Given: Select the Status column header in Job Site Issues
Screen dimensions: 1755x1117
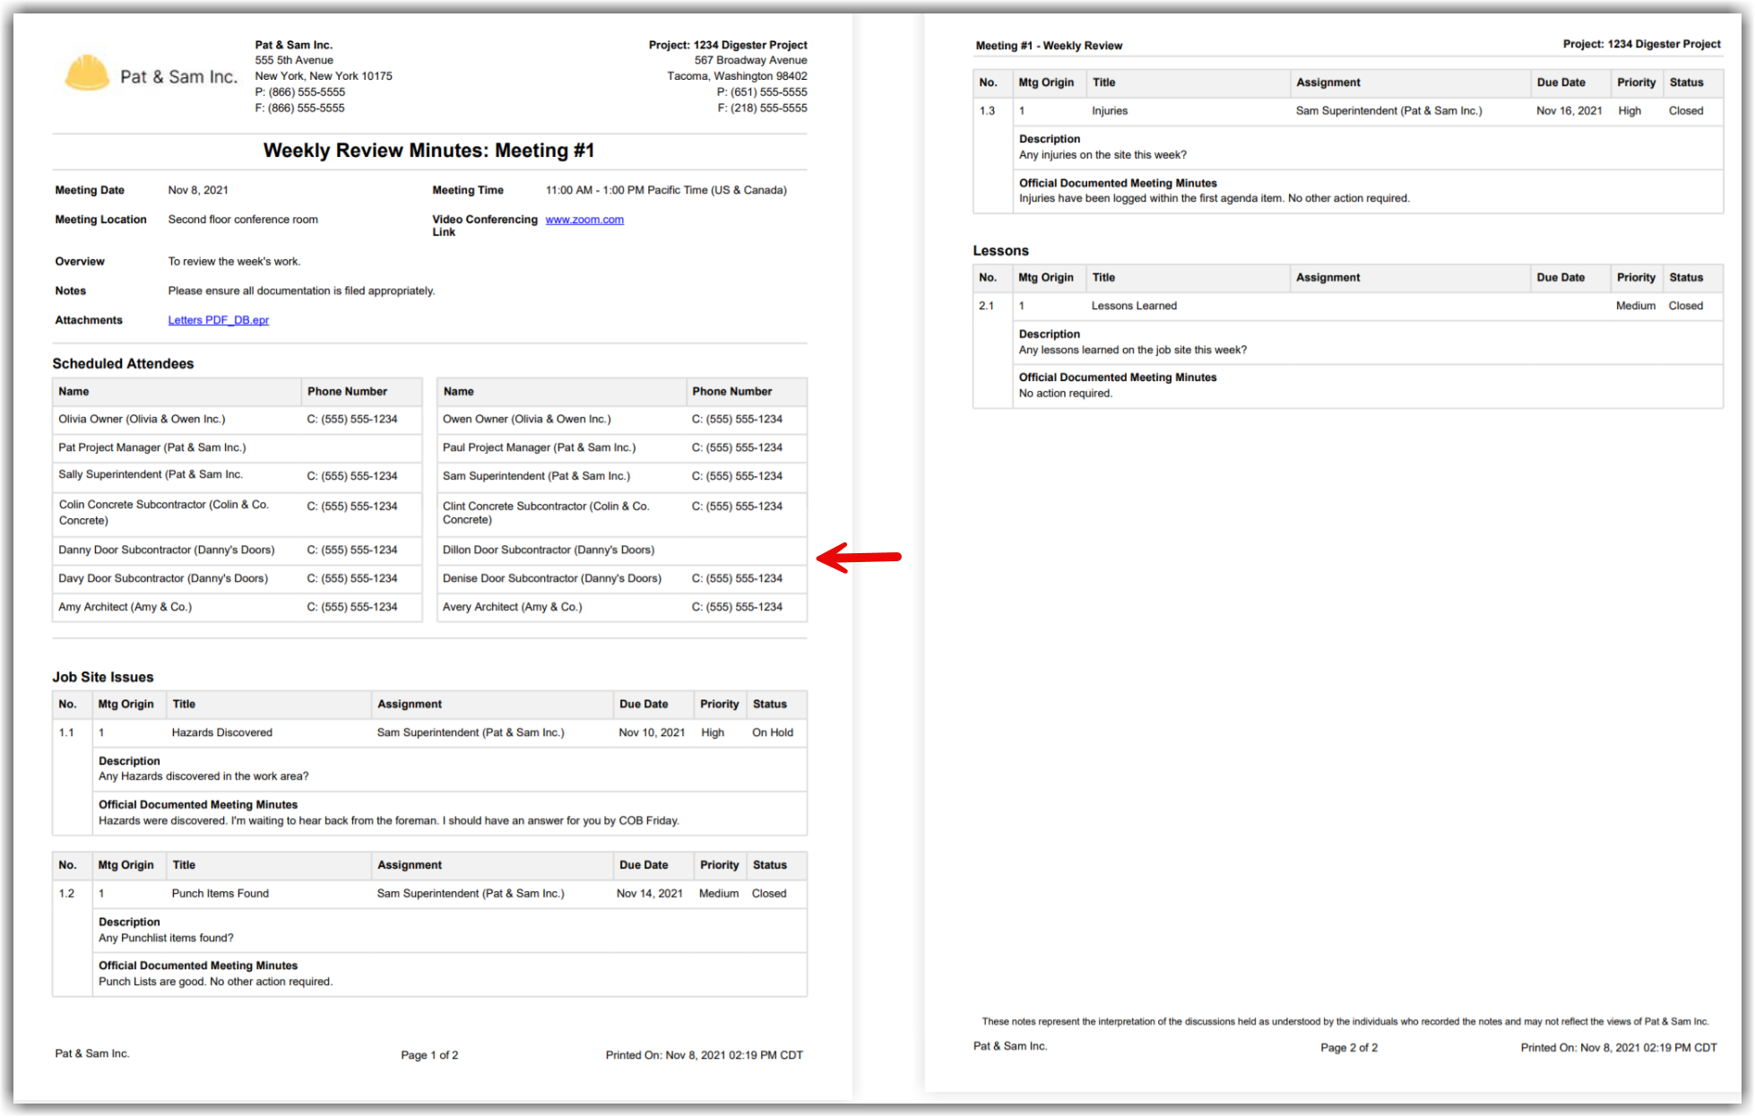Looking at the screenshot, I should [769, 704].
